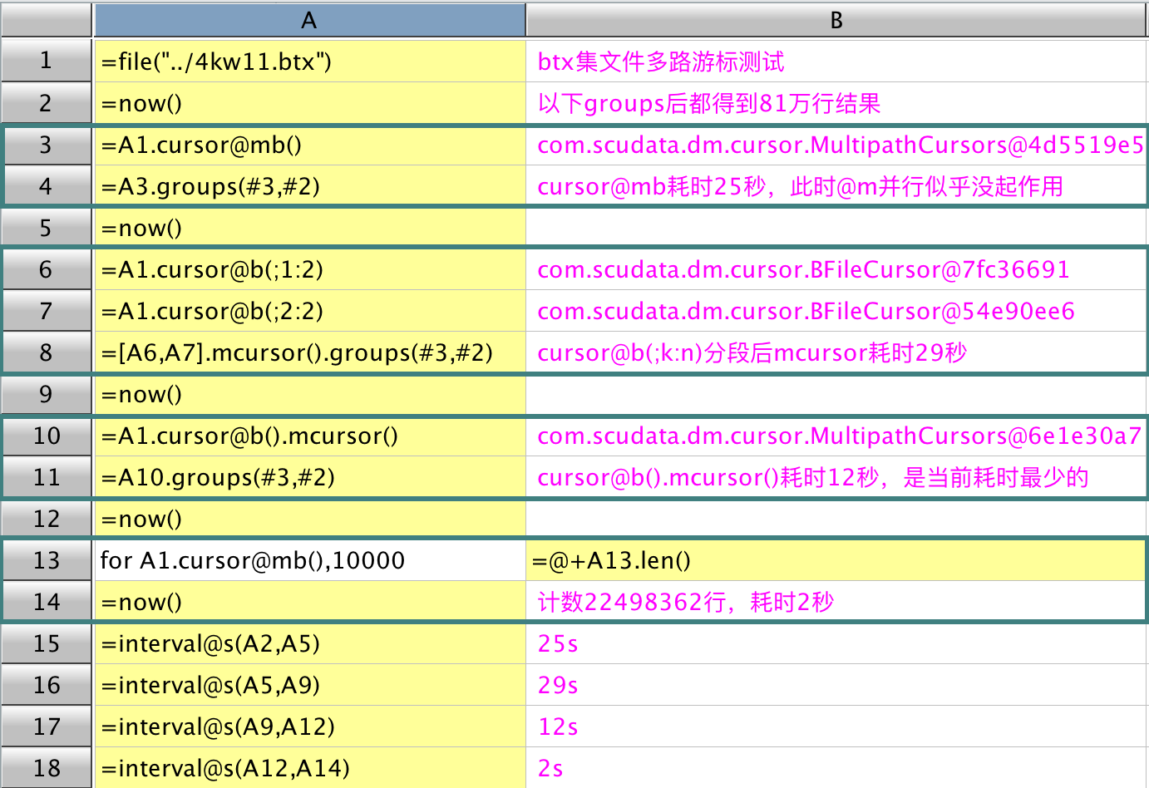The image size is (1149, 788).
Task: Click the empty cell B12
Action: (837, 518)
